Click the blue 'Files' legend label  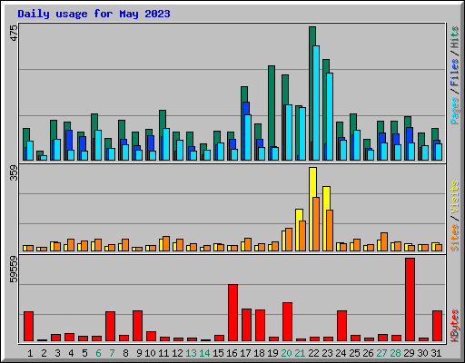click(455, 73)
